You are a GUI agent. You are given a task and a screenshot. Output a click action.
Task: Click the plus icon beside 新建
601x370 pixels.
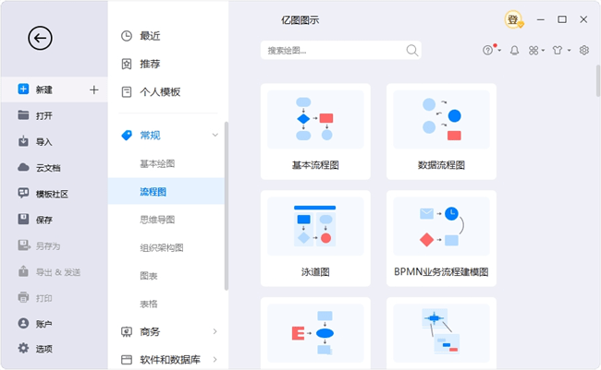tap(93, 90)
